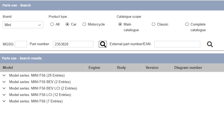224x139 pixels.
Task: Click the Motorcycle label text
Action: (x=96, y=24)
